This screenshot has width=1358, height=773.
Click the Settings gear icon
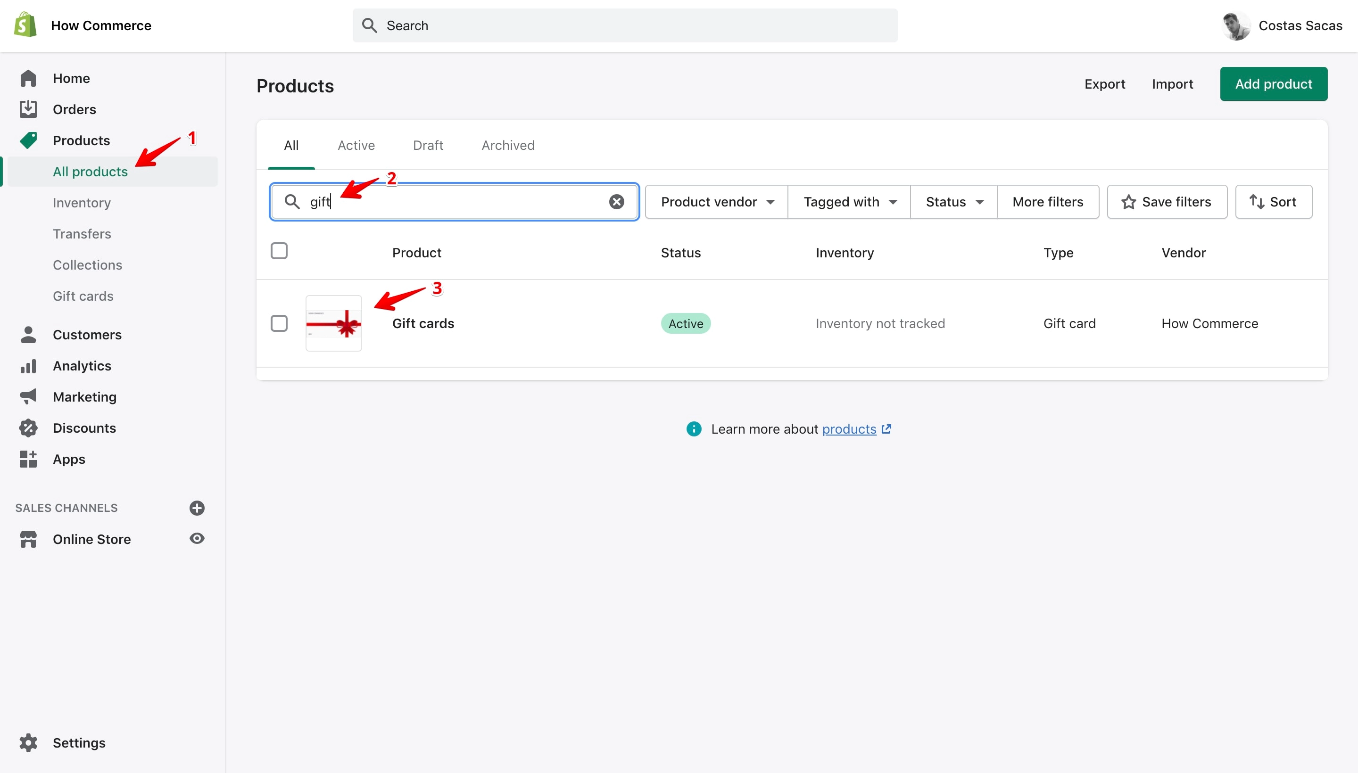click(28, 743)
